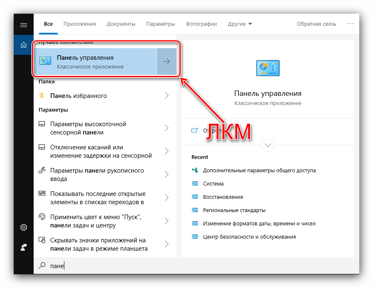373x288 pixels.
Task: Click the three dots more options icon
Action: [x=351, y=24]
